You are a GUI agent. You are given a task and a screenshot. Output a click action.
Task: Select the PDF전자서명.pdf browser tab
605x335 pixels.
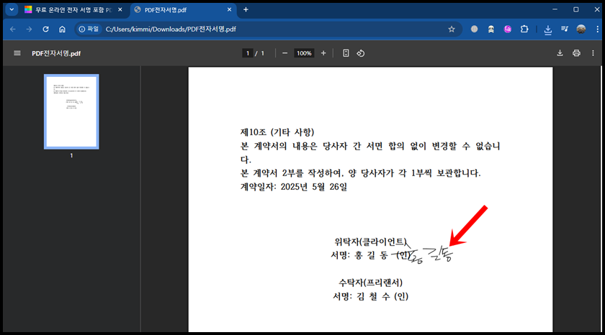[x=181, y=9]
